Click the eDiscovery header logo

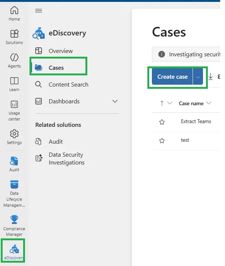(x=39, y=33)
